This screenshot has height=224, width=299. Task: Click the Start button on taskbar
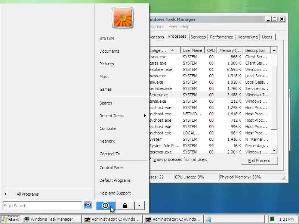coord(11,219)
